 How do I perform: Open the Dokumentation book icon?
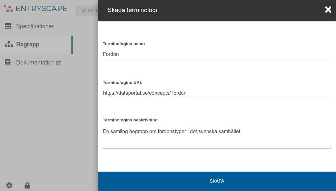point(7,62)
